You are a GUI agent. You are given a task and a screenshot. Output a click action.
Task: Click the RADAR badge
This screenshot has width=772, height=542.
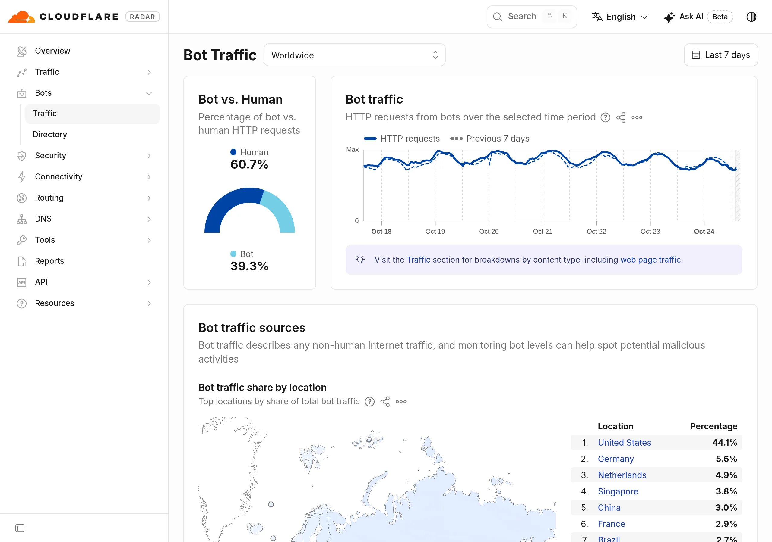143,17
